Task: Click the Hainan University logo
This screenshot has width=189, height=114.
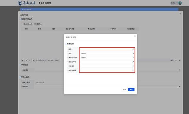Action: pyautogui.click(x=26, y=3)
